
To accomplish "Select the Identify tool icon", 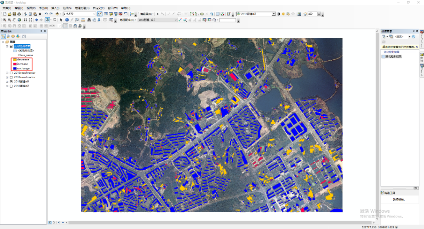I will pyautogui.click(x=67, y=20).
